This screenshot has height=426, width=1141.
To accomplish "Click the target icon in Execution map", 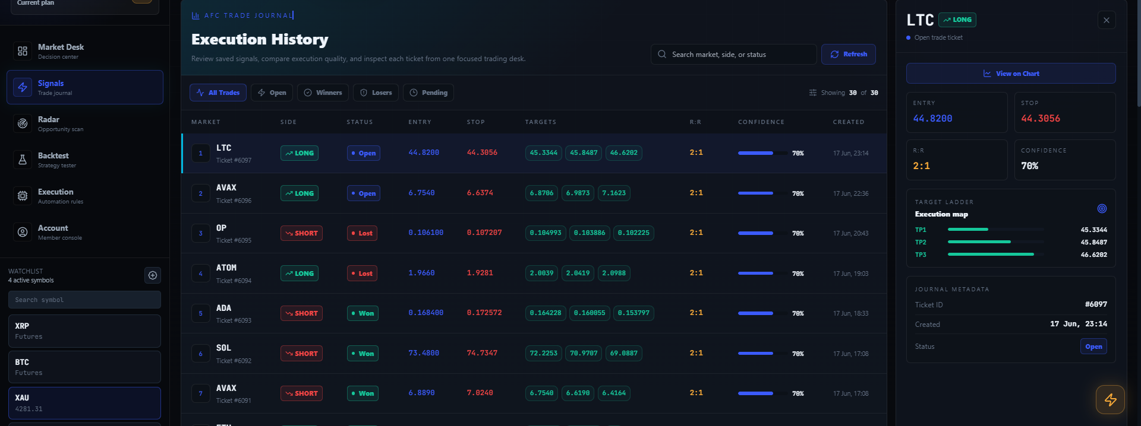I will coord(1102,208).
